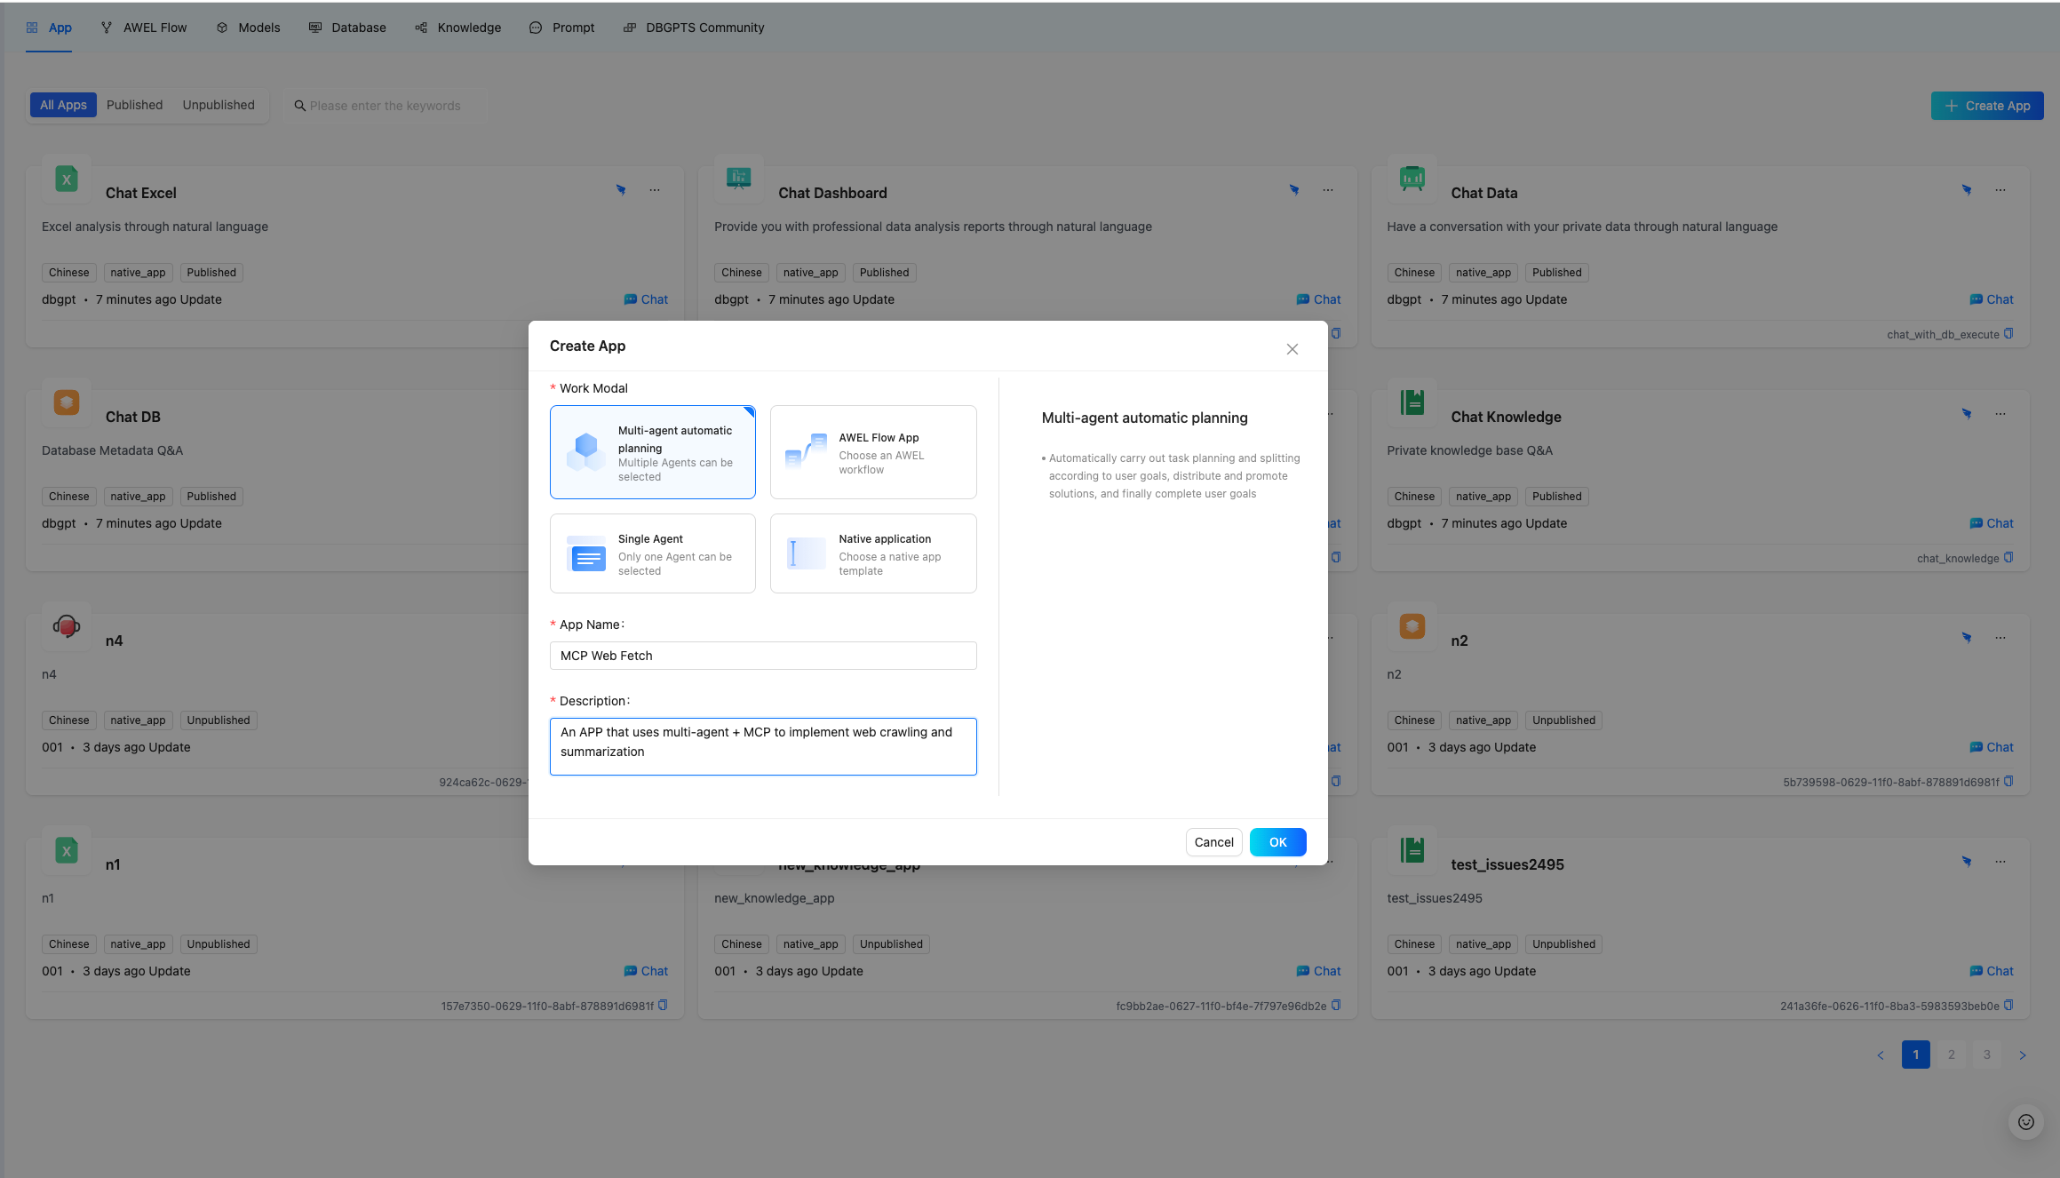Viewport: 2060px width, 1178px height.
Task: Open more options menu on Chat Data card
Action: tap(2000, 189)
